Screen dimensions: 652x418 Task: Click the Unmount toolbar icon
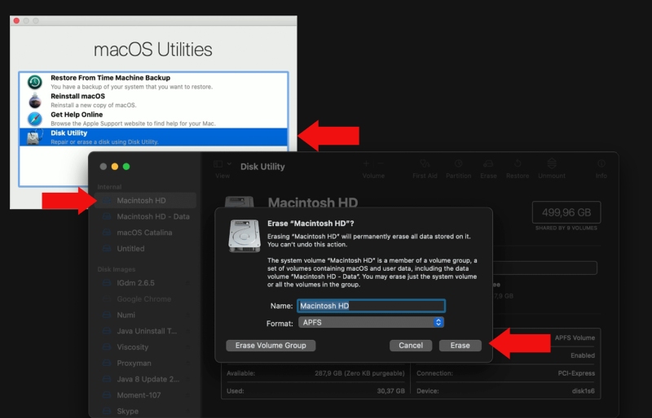click(x=552, y=163)
